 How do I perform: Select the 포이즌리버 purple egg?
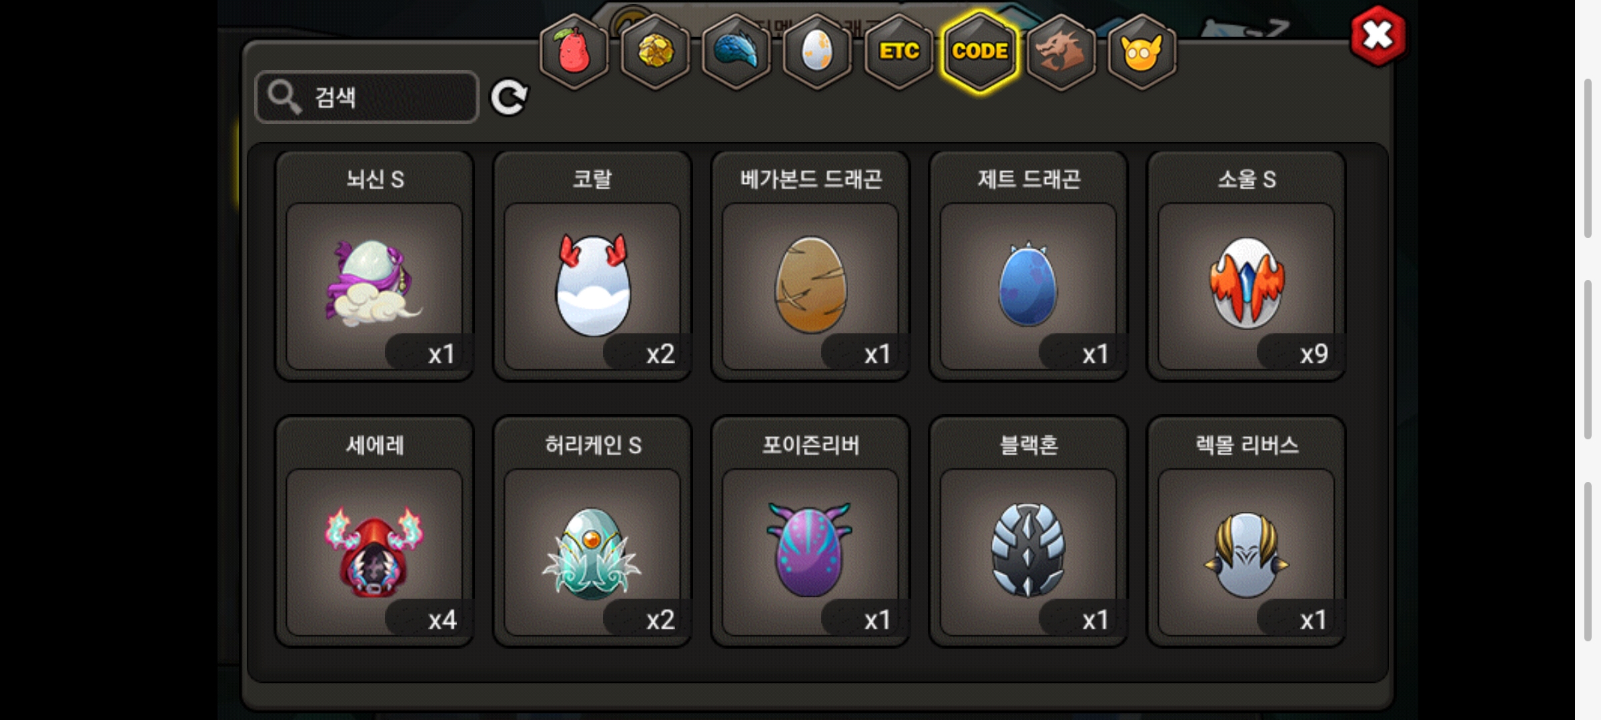(x=811, y=531)
